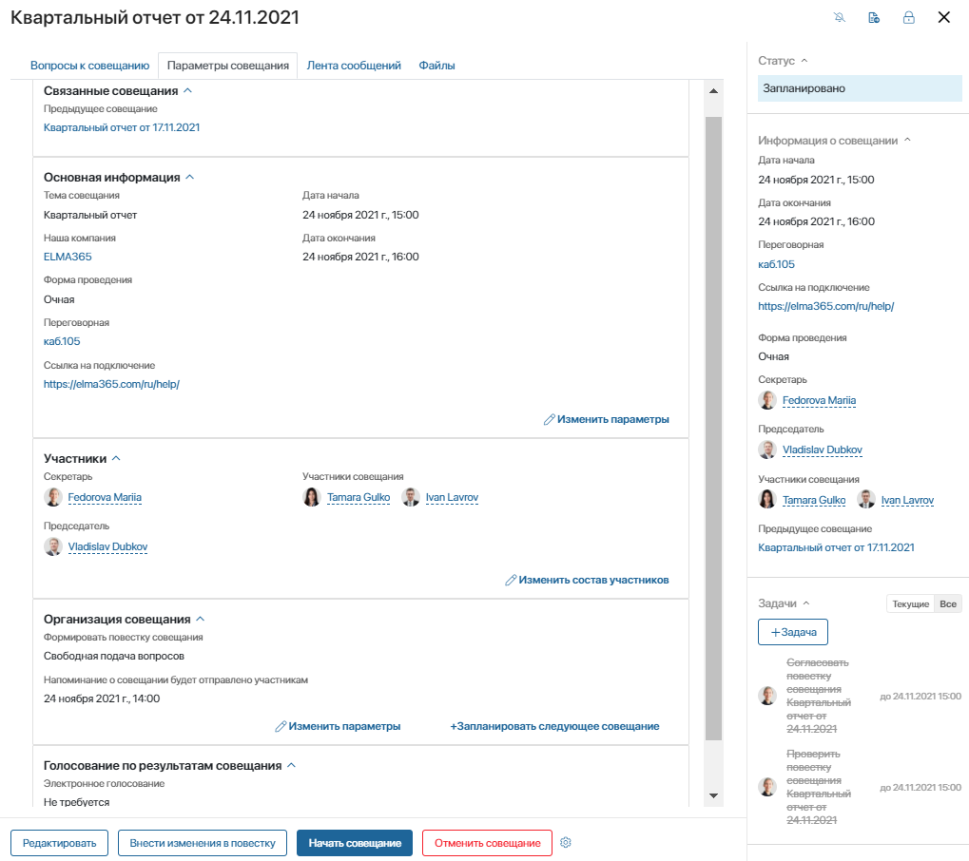Click Tamara Gulko avatar in main panel

pos(312,497)
